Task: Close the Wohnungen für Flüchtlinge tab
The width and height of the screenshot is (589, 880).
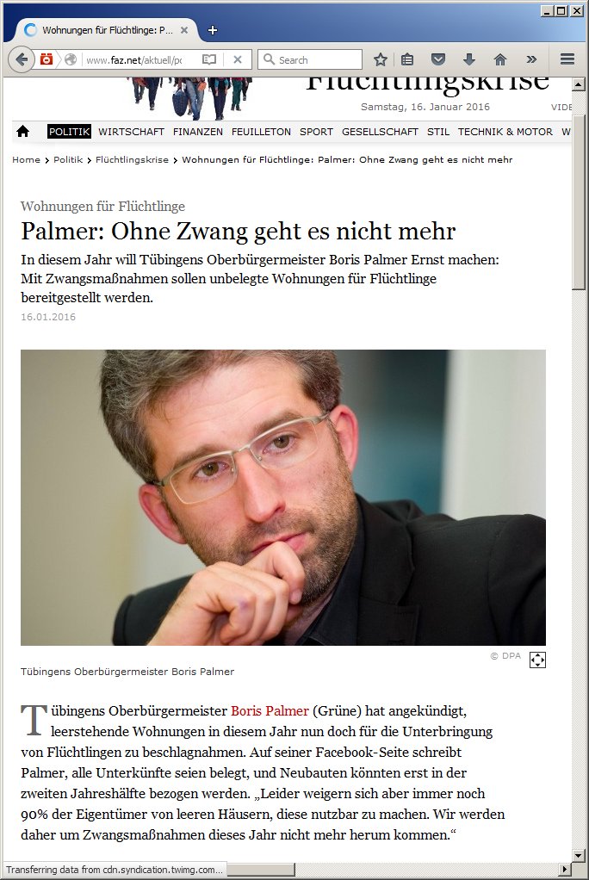Action: click(x=184, y=30)
